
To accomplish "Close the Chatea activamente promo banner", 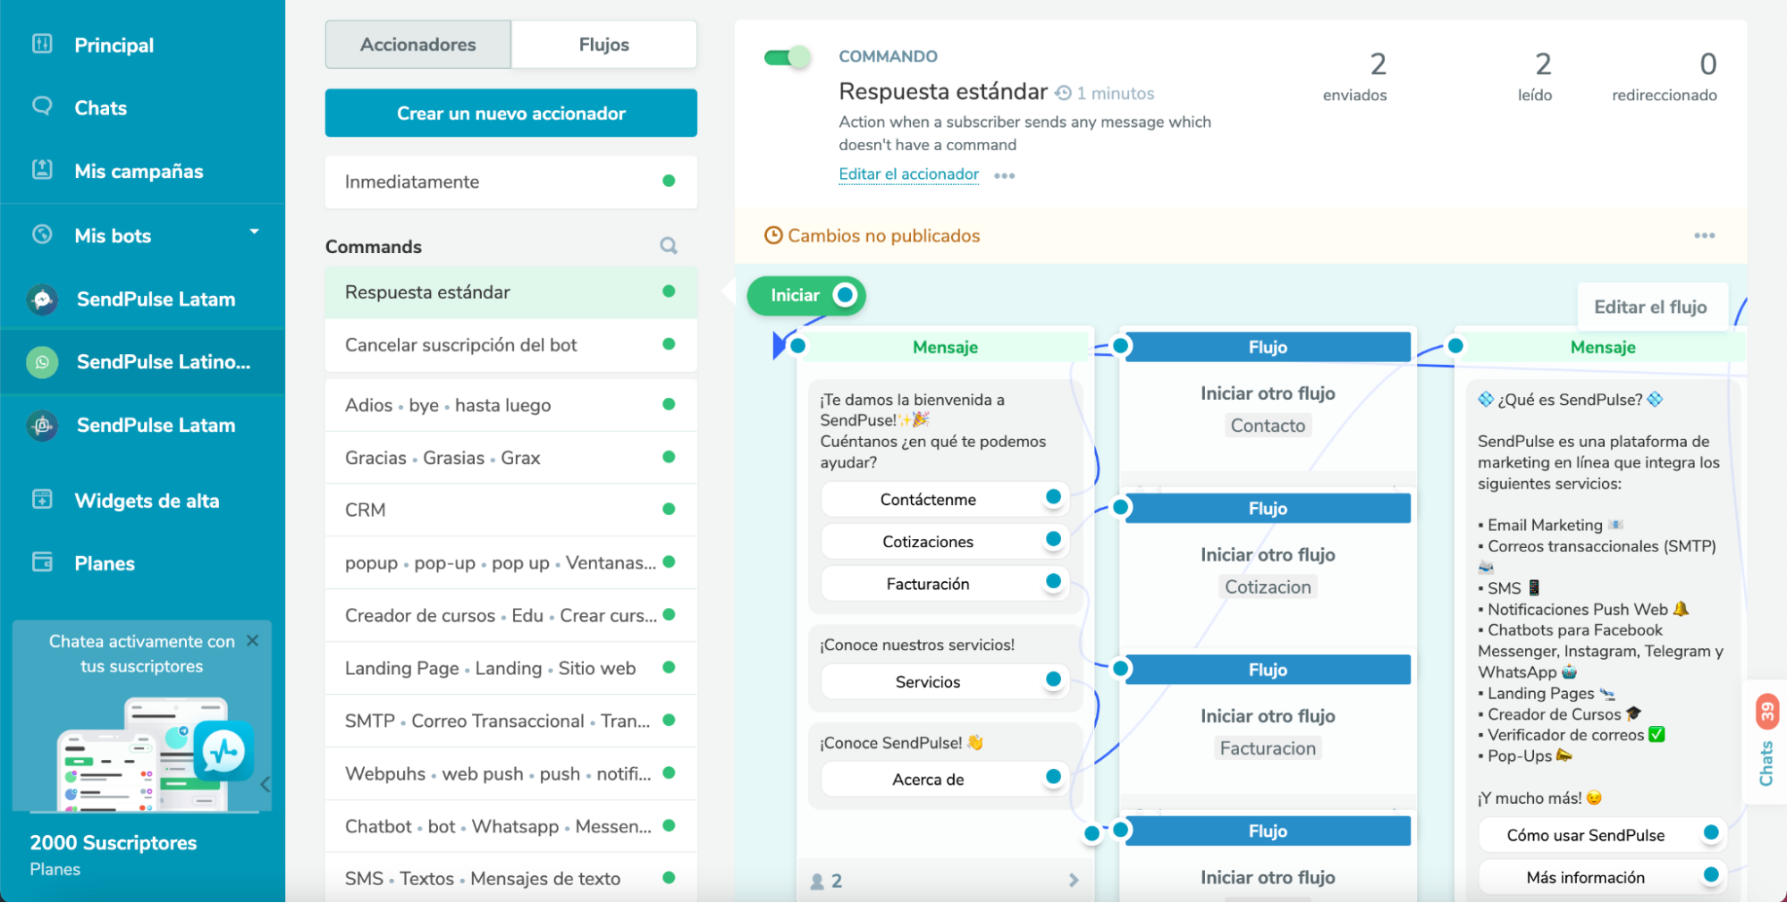I will (253, 640).
